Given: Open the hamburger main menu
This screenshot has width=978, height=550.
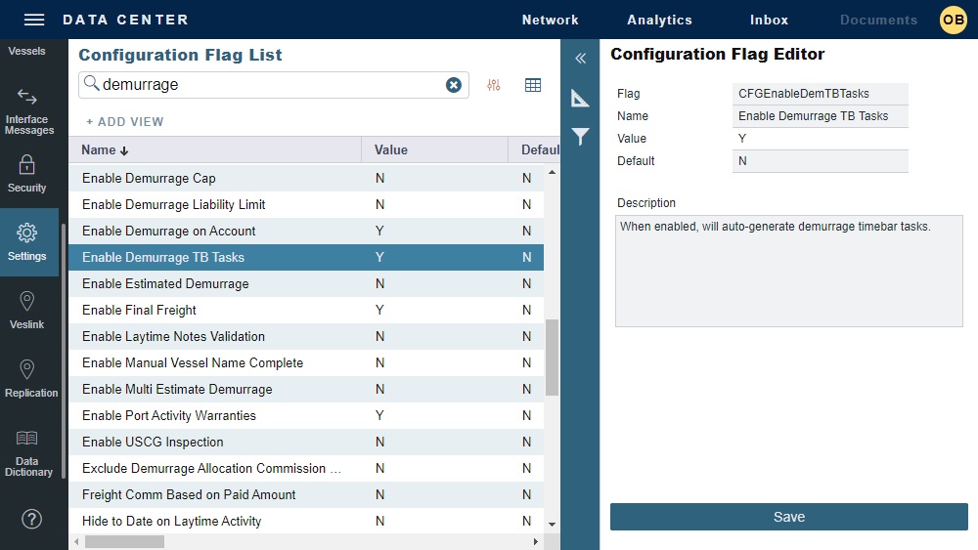Looking at the screenshot, I should [34, 20].
